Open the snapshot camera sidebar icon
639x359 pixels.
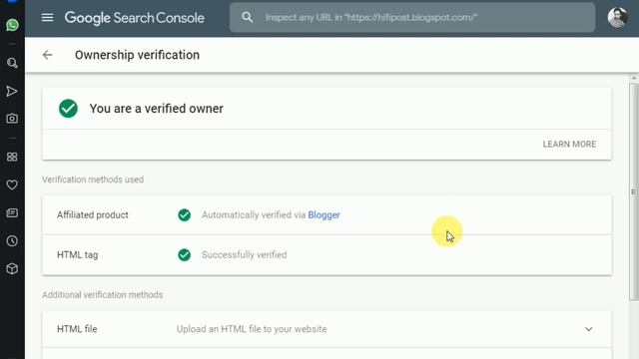pos(12,119)
